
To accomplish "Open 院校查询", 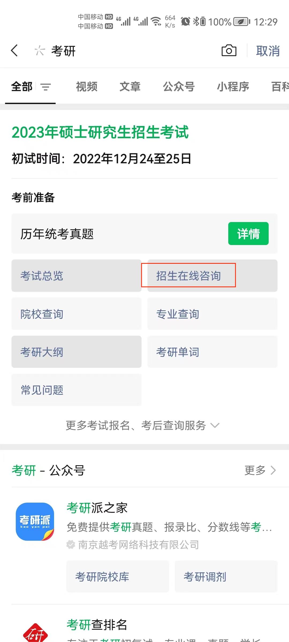I will (x=77, y=314).
